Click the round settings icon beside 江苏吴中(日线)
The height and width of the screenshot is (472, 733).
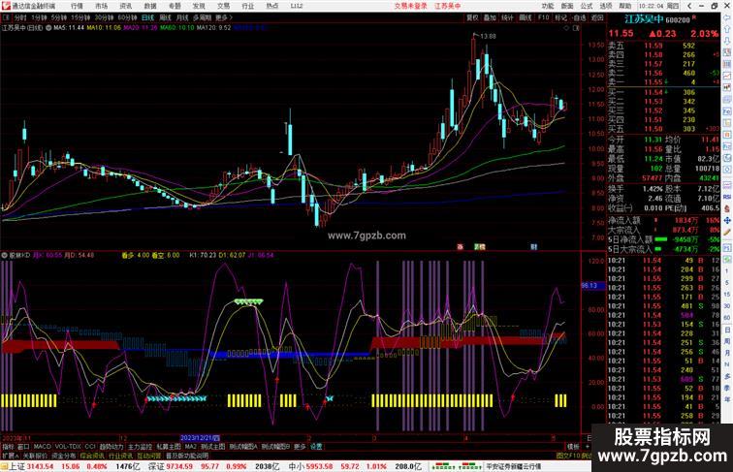click(x=48, y=28)
